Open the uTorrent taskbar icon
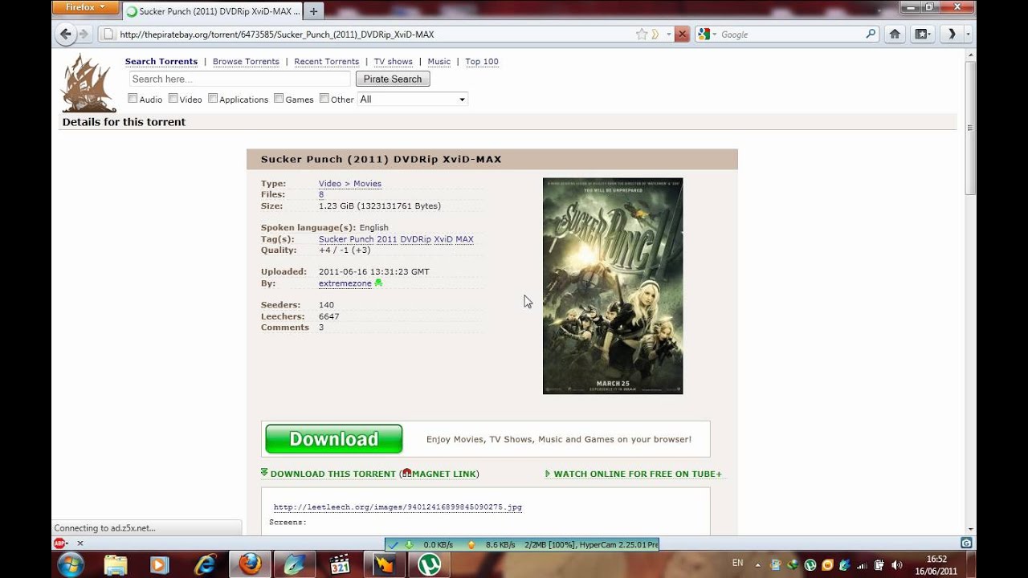The image size is (1028, 578). pyautogui.click(x=429, y=565)
